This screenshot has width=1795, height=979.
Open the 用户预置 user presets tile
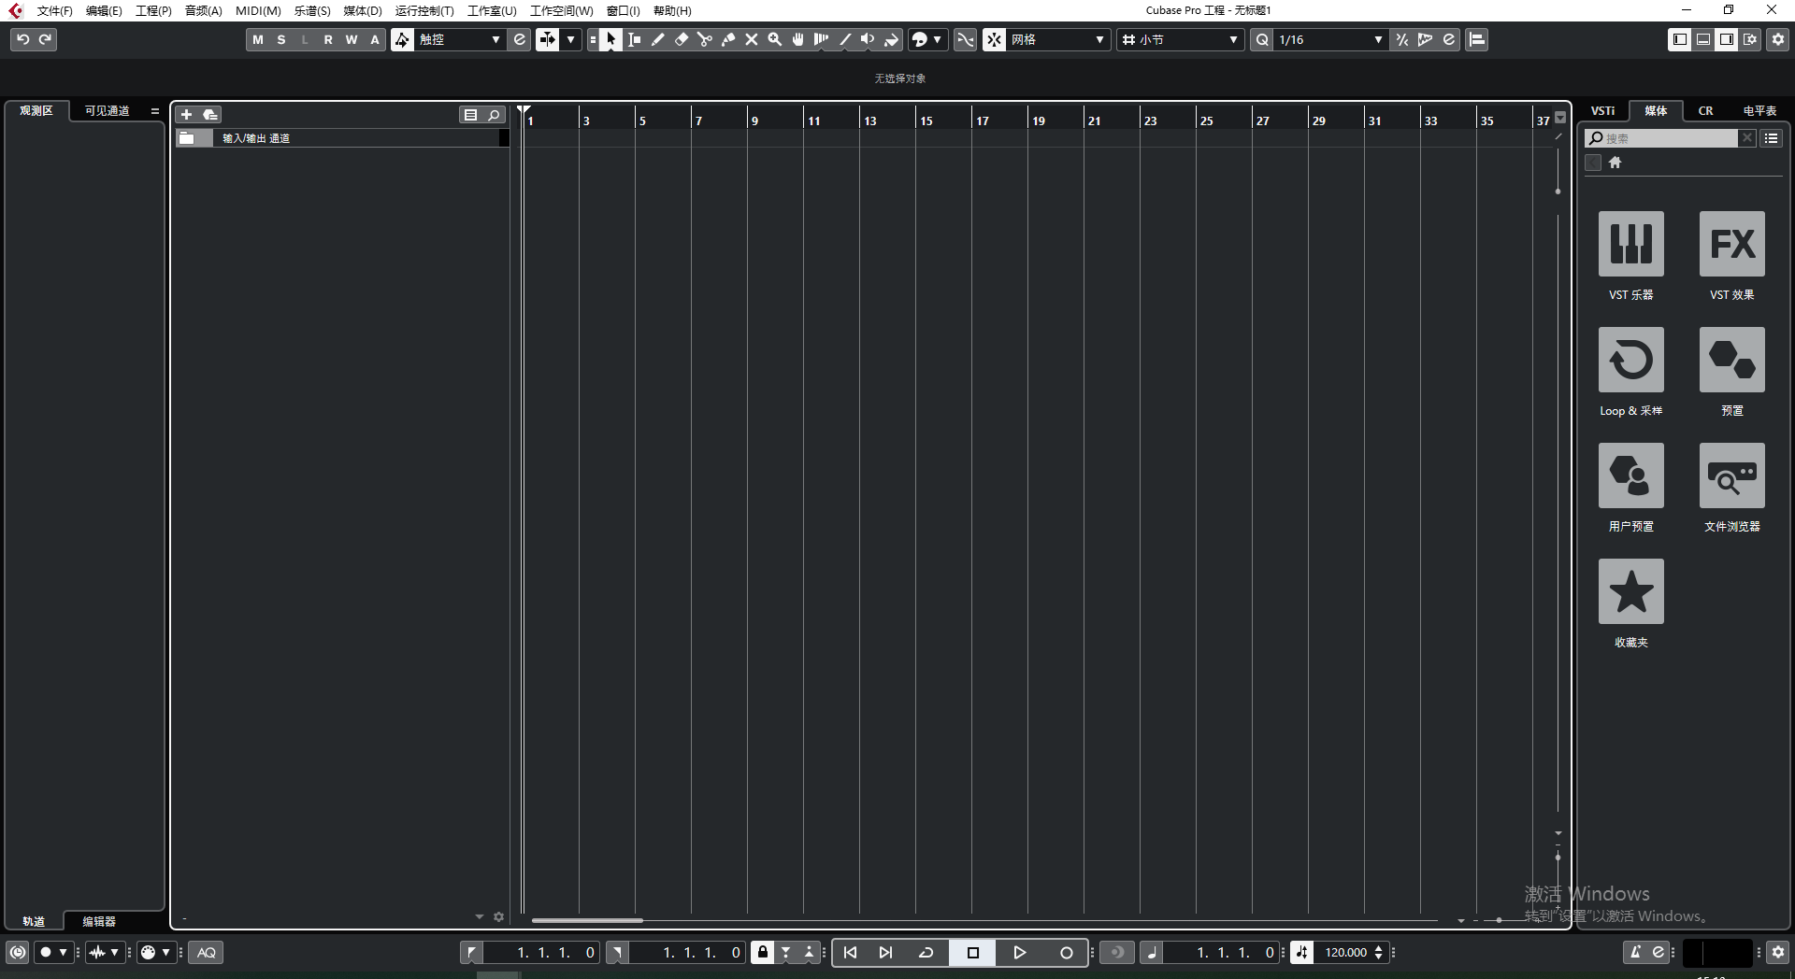click(1631, 475)
